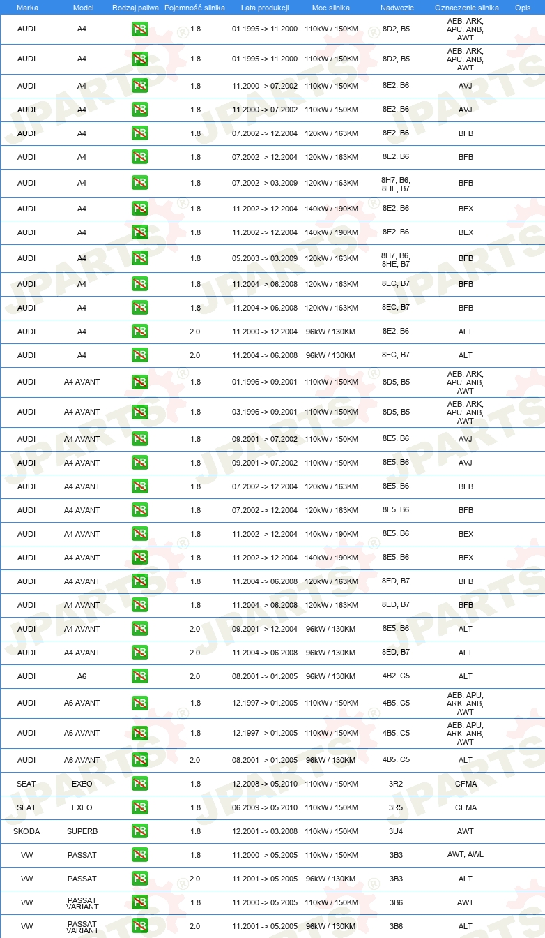This screenshot has width=545, height=938.
Task: Select body code 3U4
Action: (396, 831)
